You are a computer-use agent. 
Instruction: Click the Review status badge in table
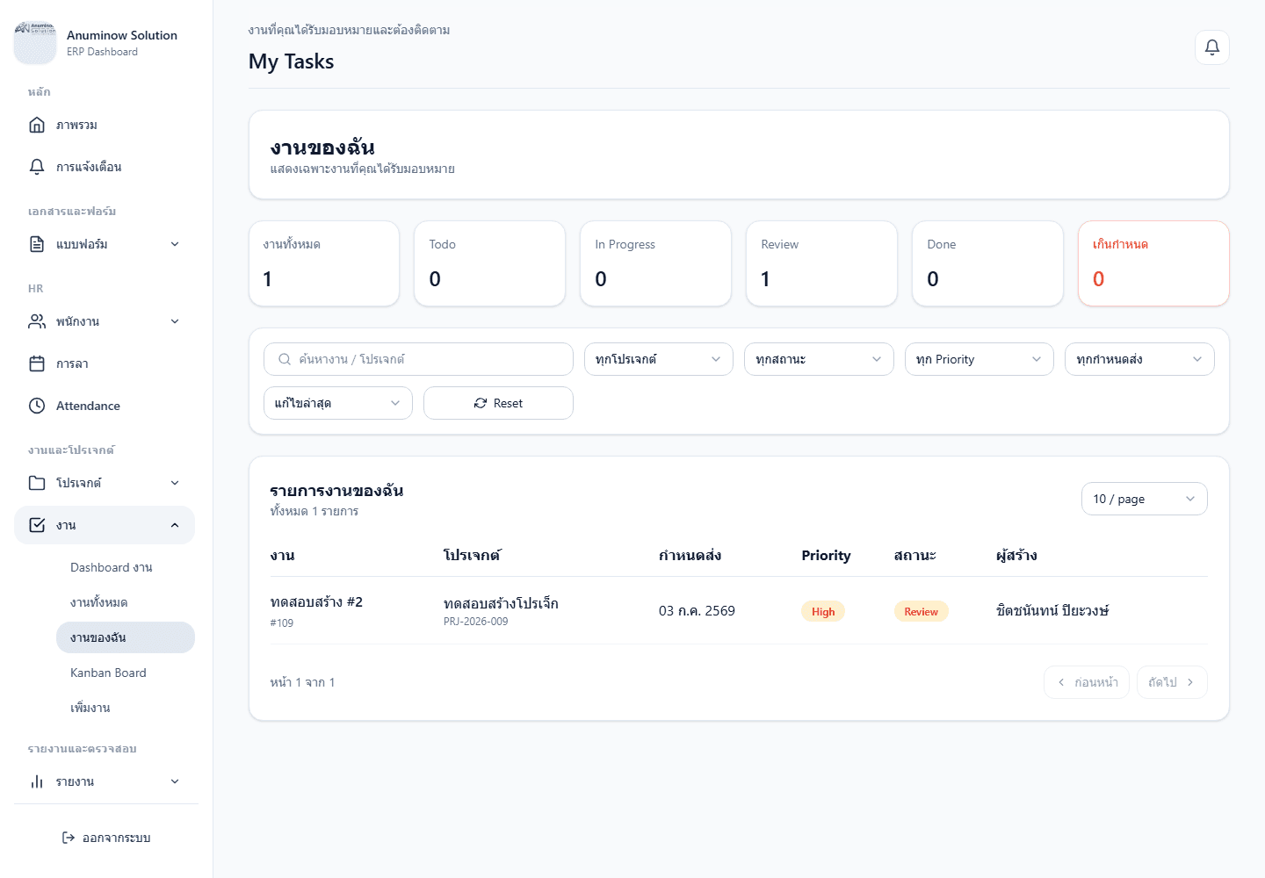[921, 611]
